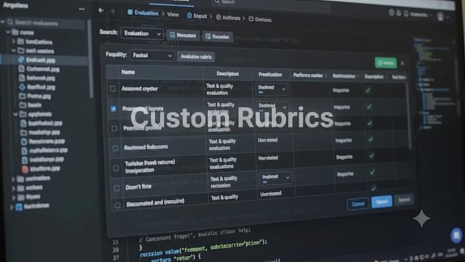Tick the Reatmed fisdocors row checkbox
Image resolution: width=465 pixels, height=262 pixels.
(115, 148)
